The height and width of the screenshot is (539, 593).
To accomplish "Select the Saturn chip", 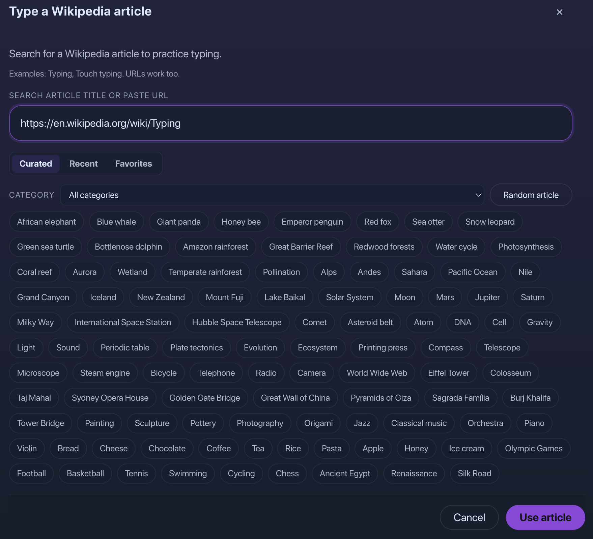I will (533, 297).
